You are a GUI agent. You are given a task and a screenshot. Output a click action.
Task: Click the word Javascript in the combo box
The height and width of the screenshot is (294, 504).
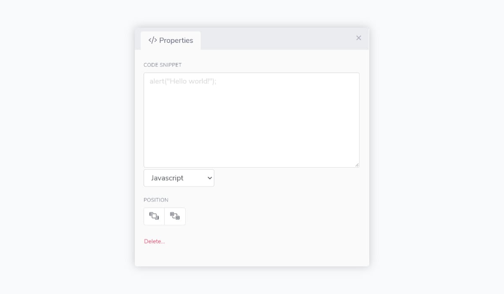click(167, 178)
